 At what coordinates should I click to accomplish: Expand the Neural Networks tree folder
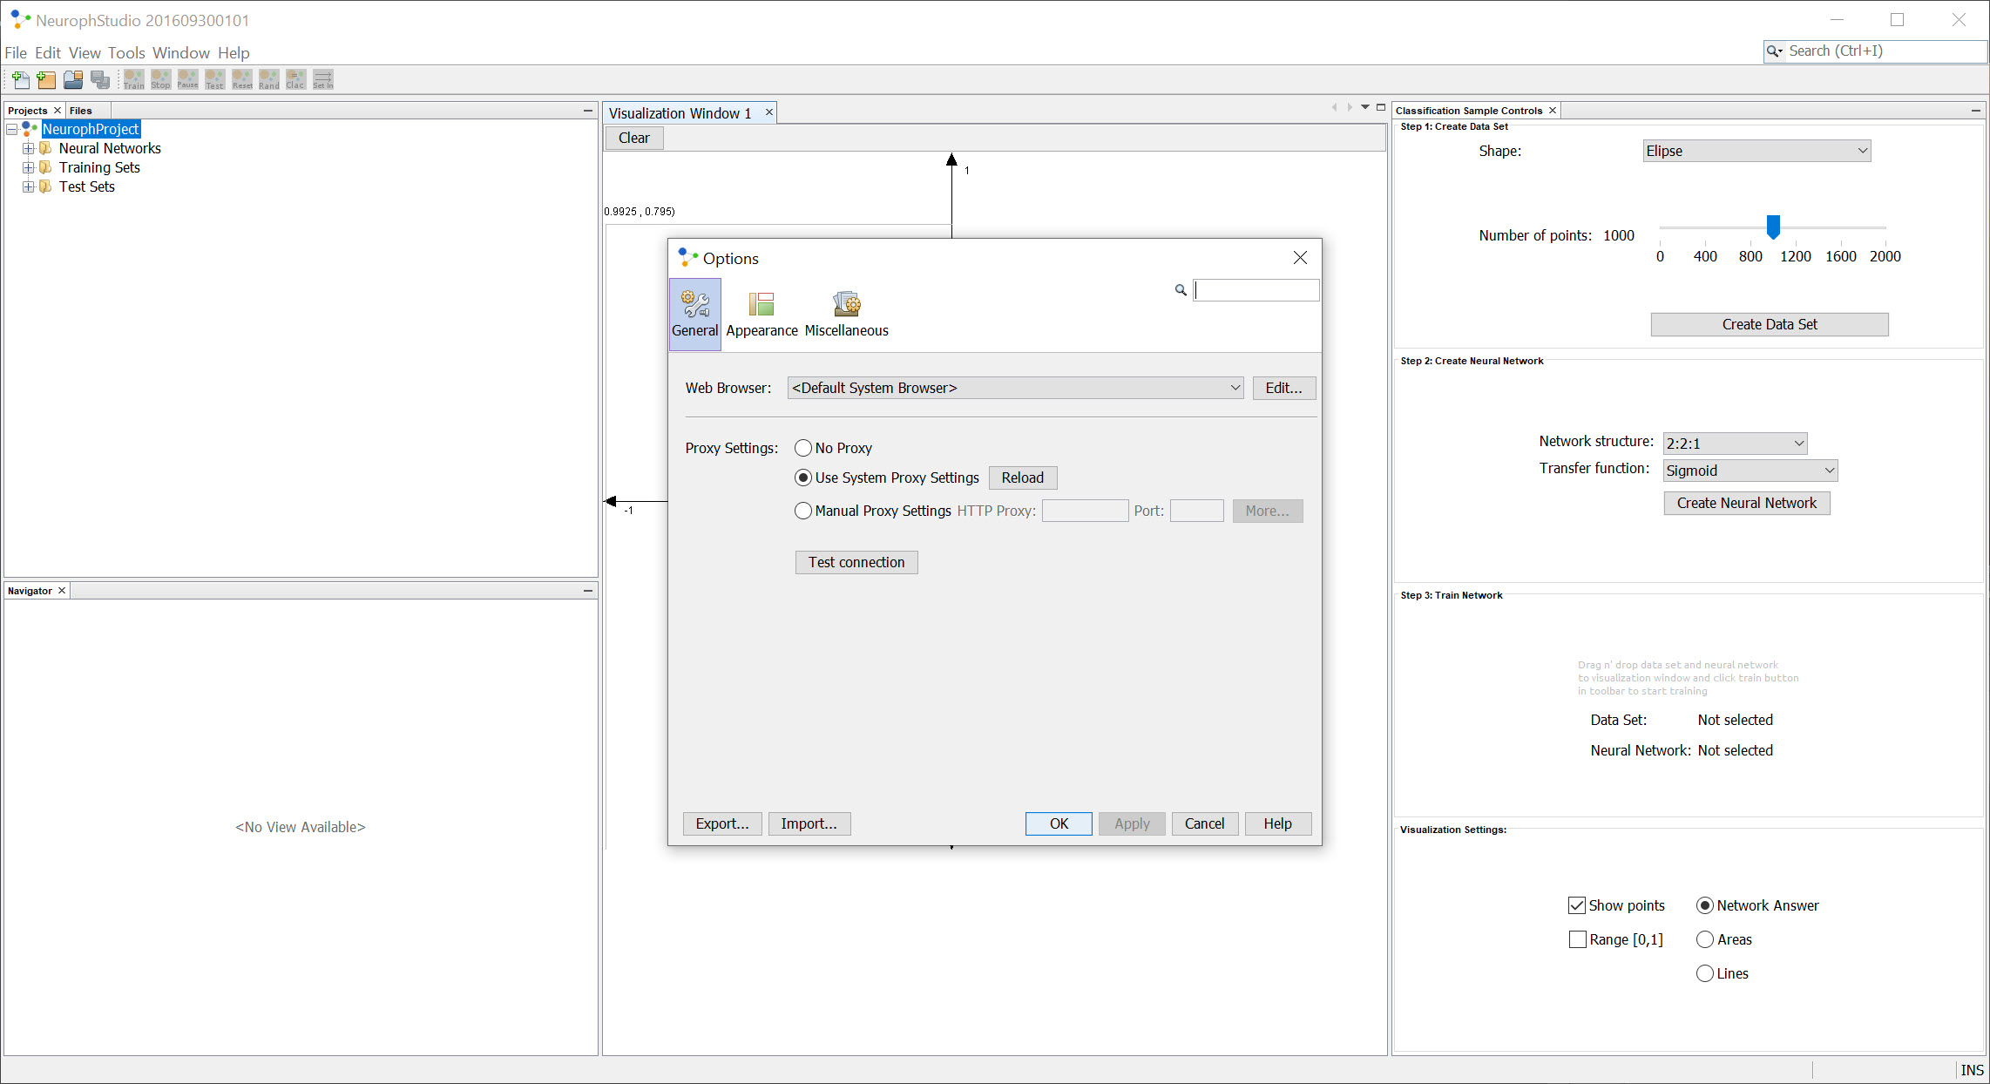[x=29, y=148]
